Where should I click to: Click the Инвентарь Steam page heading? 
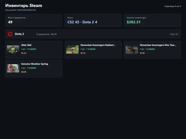point(24,6)
